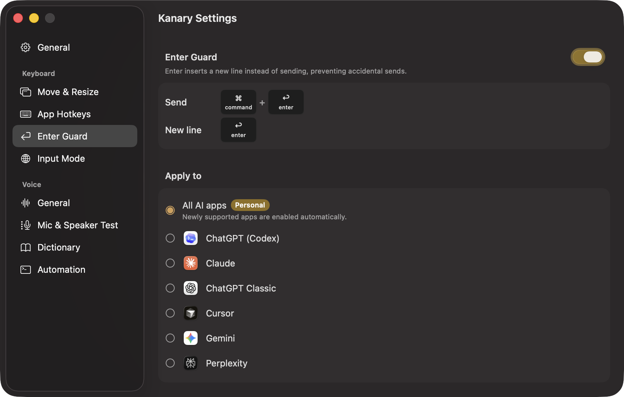Open Keyboard Move & Resize settings
Image resolution: width=624 pixels, height=397 pixels.
[x=75, y=92]
